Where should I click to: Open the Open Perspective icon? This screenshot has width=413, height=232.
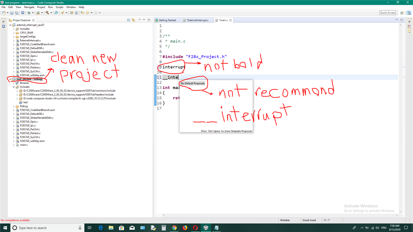(402, 13)
